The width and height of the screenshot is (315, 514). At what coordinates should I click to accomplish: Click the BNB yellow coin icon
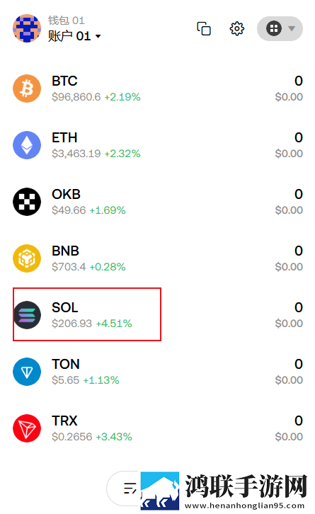pos(27,258)
